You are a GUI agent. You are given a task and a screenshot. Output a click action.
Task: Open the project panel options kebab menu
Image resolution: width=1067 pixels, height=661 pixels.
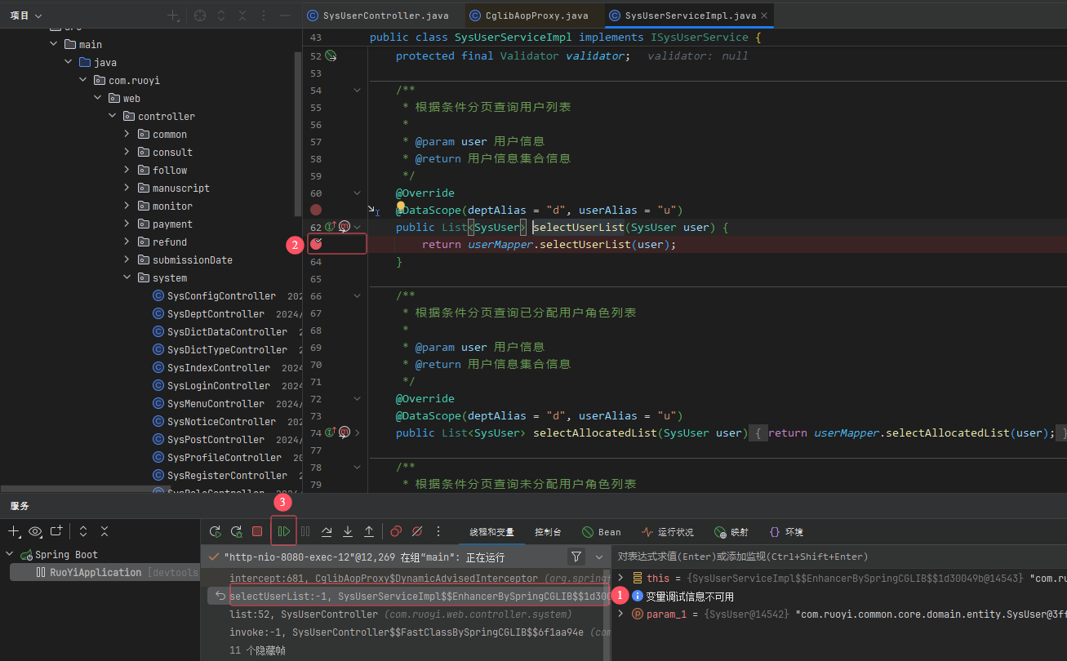pos(264,16)
